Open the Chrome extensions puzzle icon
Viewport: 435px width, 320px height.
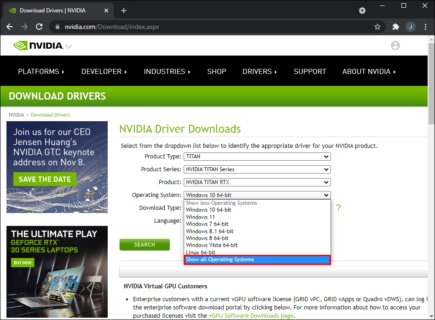click(395, 27)
